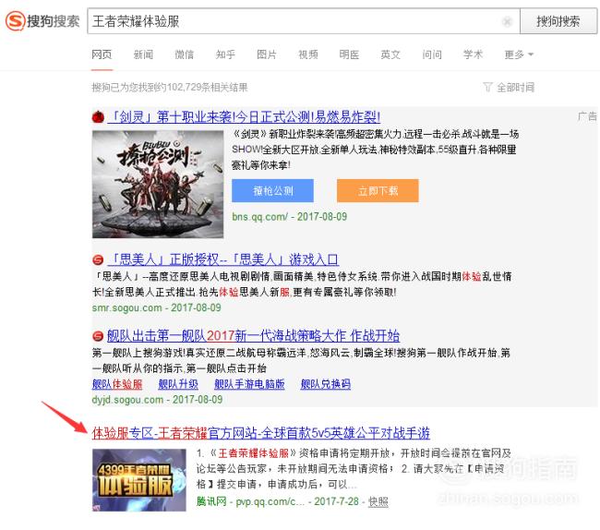The height and width of the screenshot is (530, 600).
Task: Click the Sogou logo icon
Action: click(15, 21)
